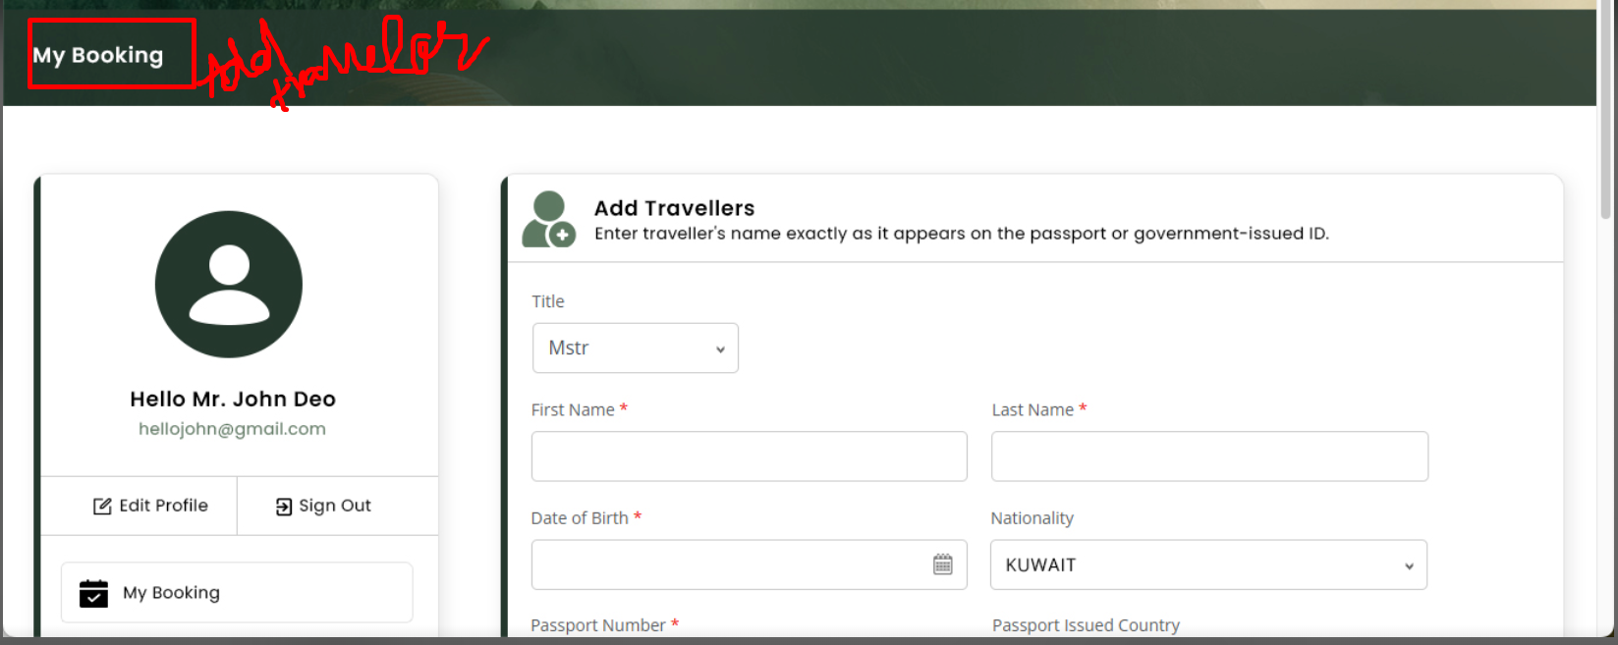1618x645 pixels.
Task: Click the Add Travellers person-plus icon
Action: (x=548, y=220)
